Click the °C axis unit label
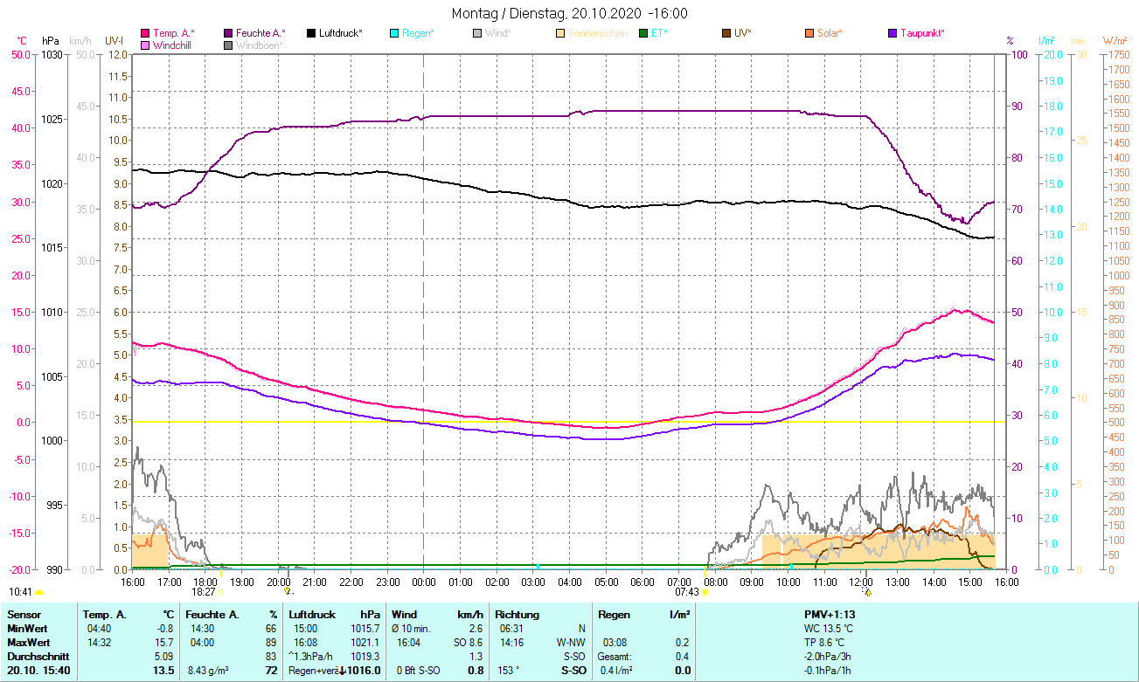Viewport: 1139px width, 682px height. click(x=23, y=41)
